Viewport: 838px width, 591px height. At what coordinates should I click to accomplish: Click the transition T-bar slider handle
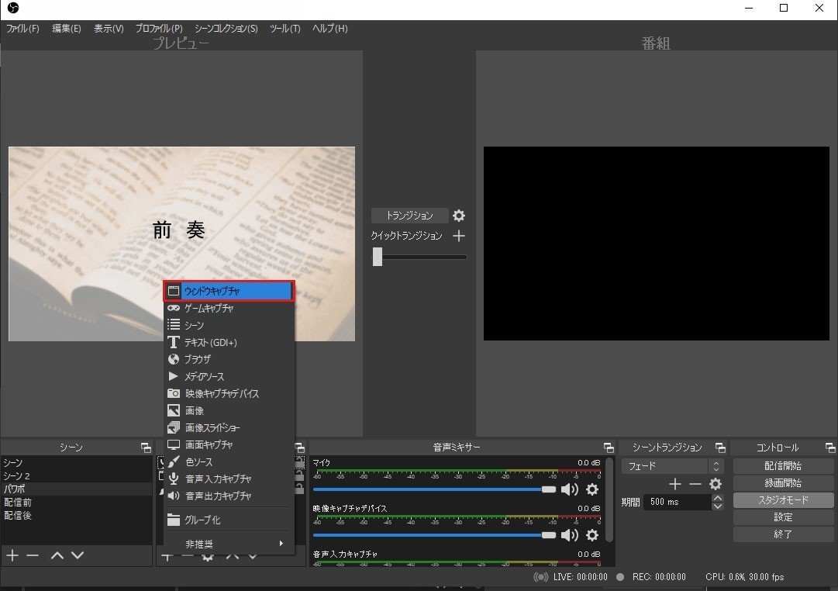(x=378, y=257)
